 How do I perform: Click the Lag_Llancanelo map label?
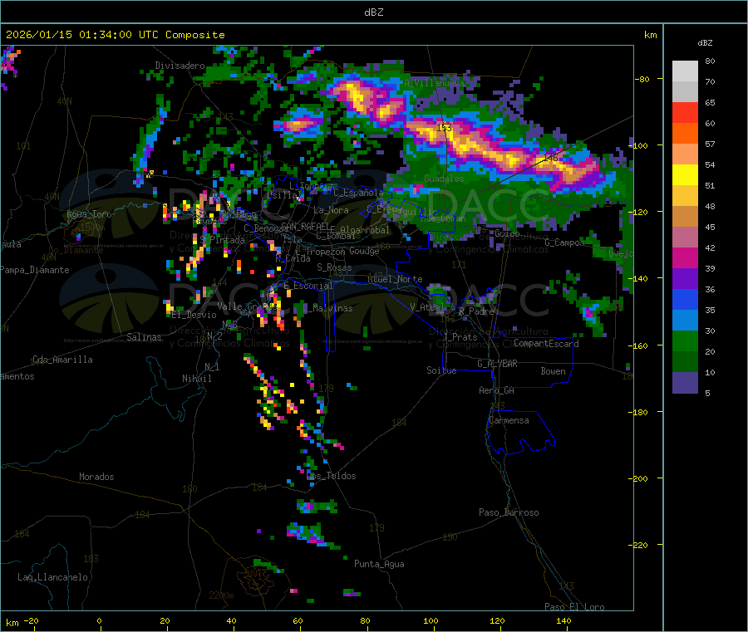53,576
